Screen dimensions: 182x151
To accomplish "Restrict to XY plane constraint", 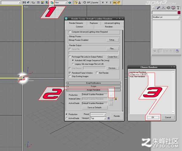I will (115, 2).
